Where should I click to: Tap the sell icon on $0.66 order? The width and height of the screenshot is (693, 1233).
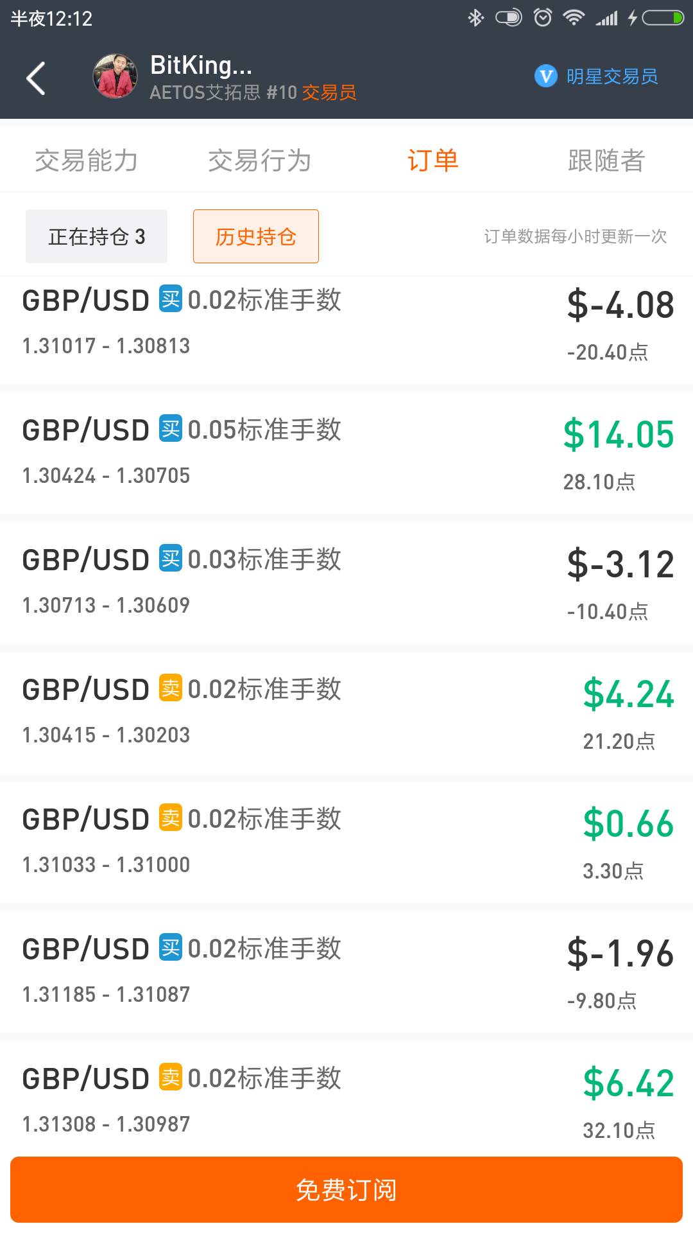171,818
